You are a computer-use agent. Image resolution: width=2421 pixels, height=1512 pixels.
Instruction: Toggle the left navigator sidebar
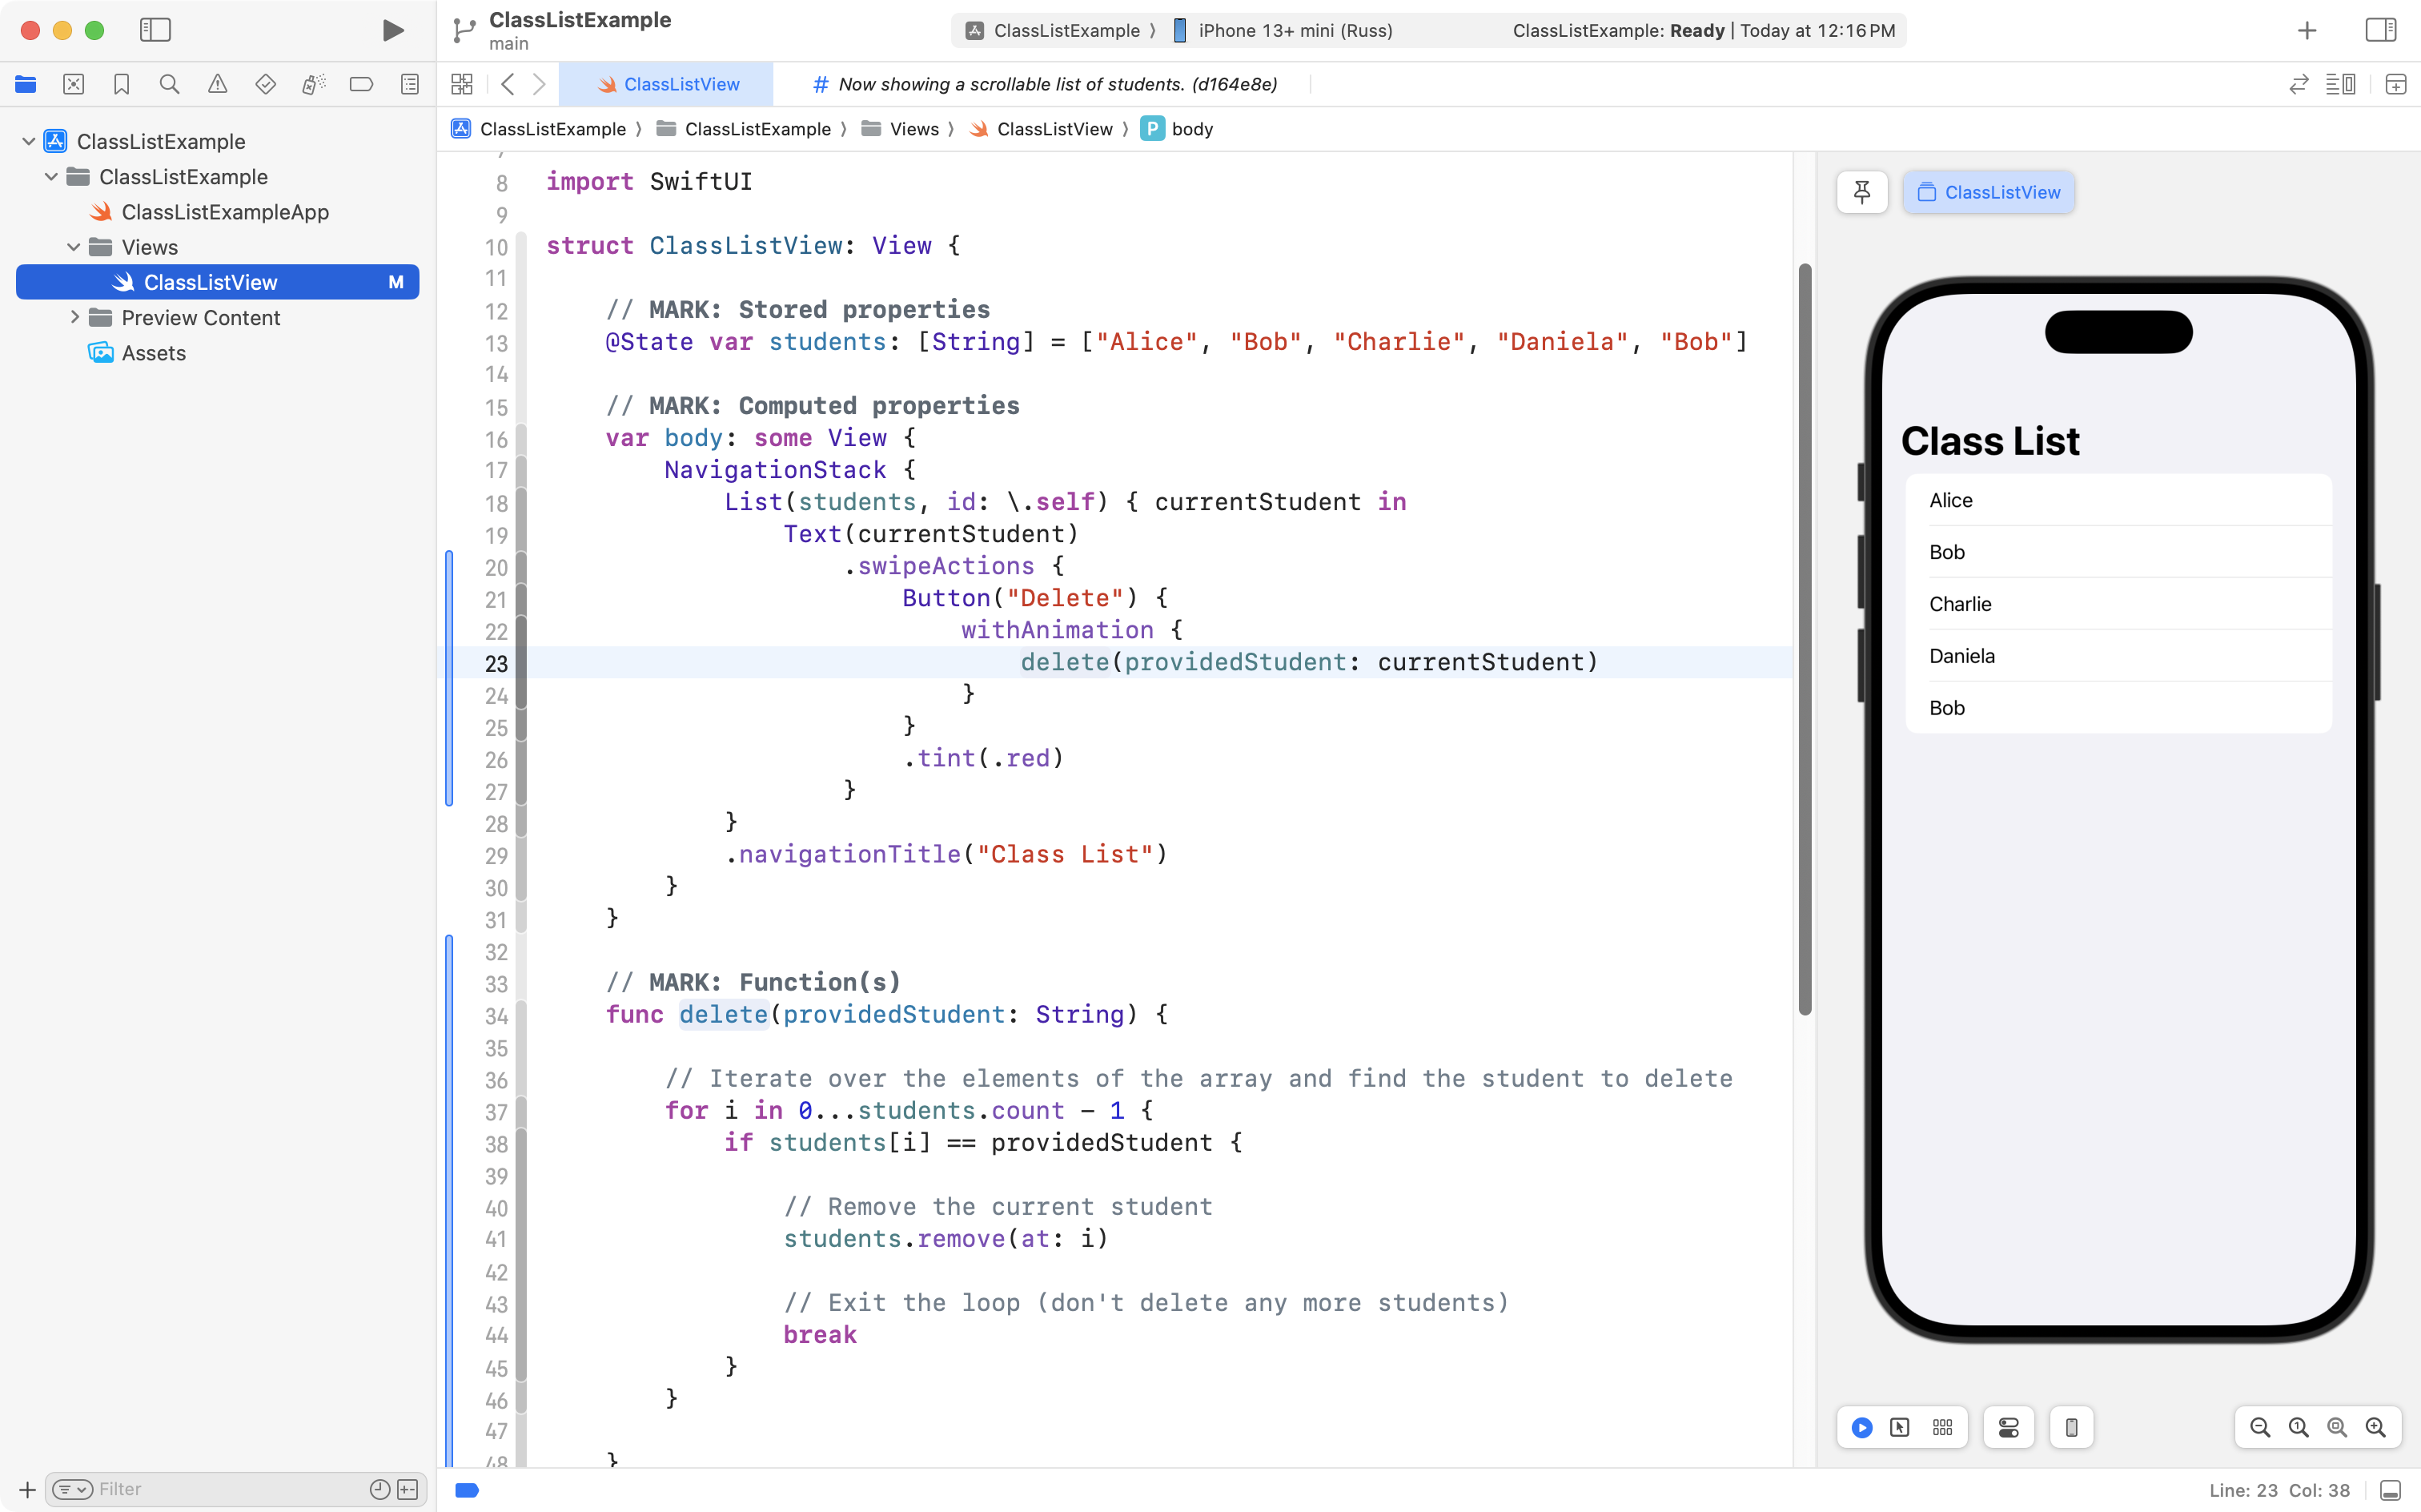pos(155,30)
